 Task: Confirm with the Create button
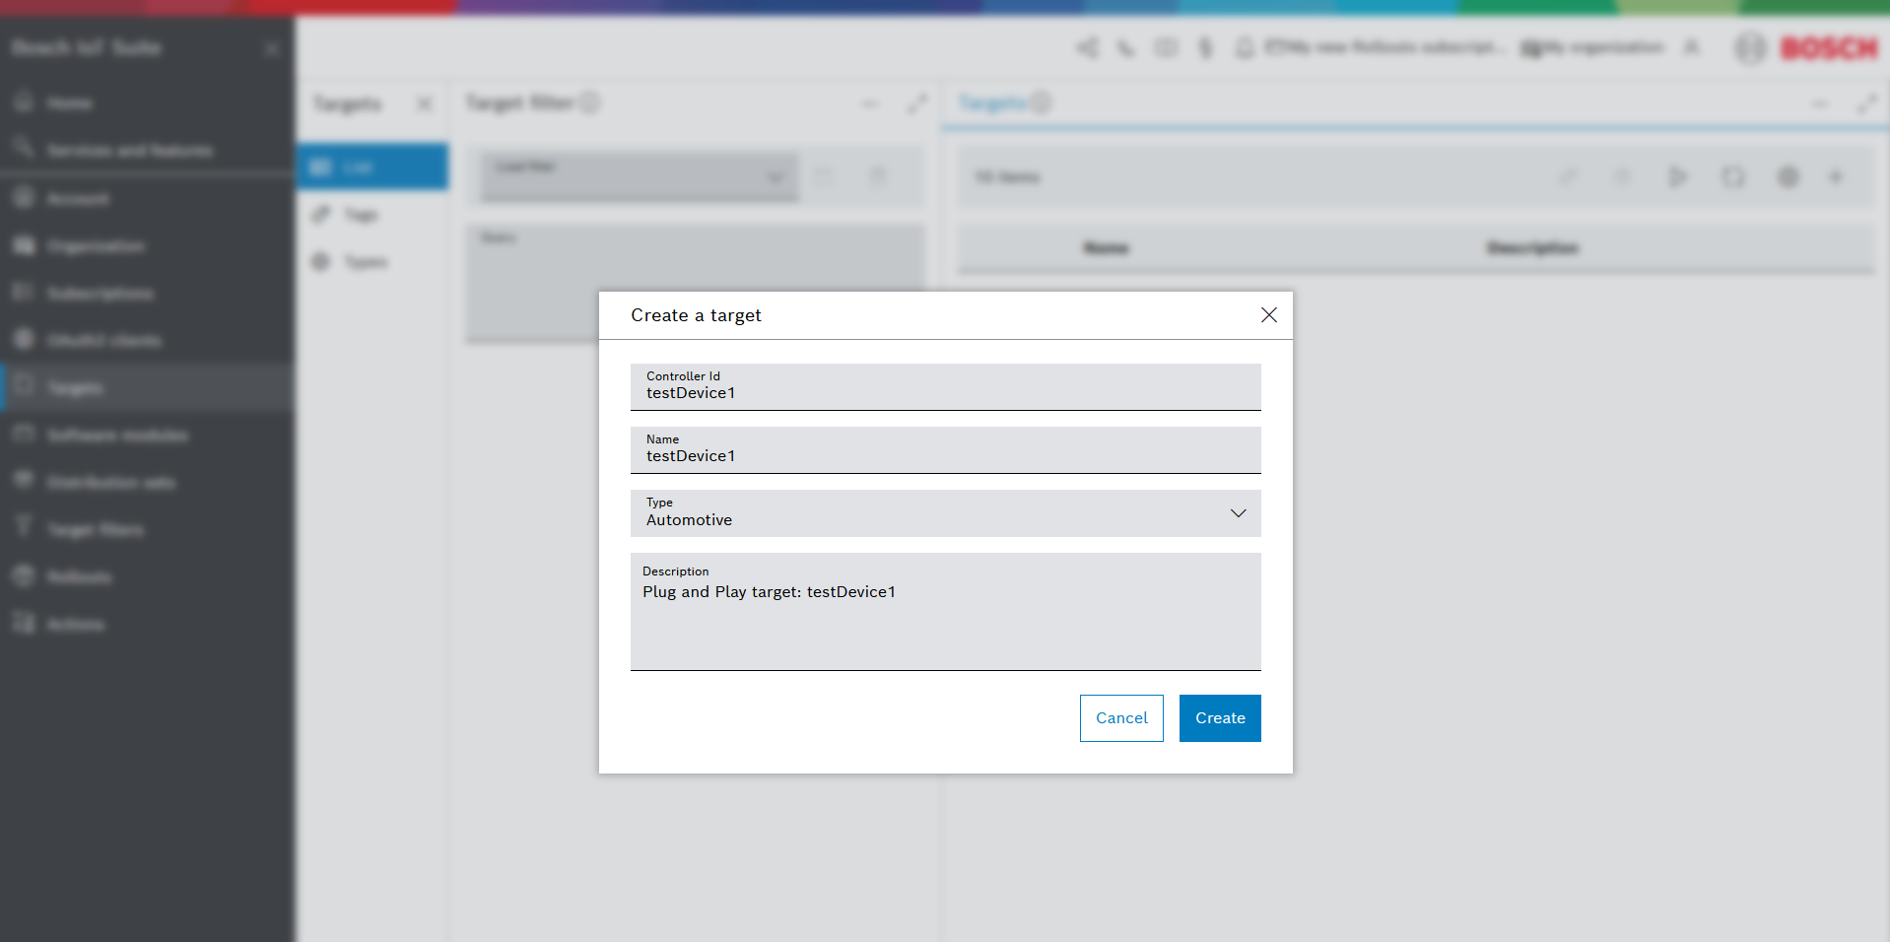1219,718
